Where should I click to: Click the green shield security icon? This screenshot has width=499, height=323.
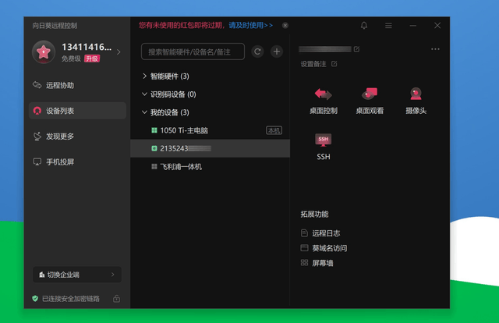tap(35, 299)
